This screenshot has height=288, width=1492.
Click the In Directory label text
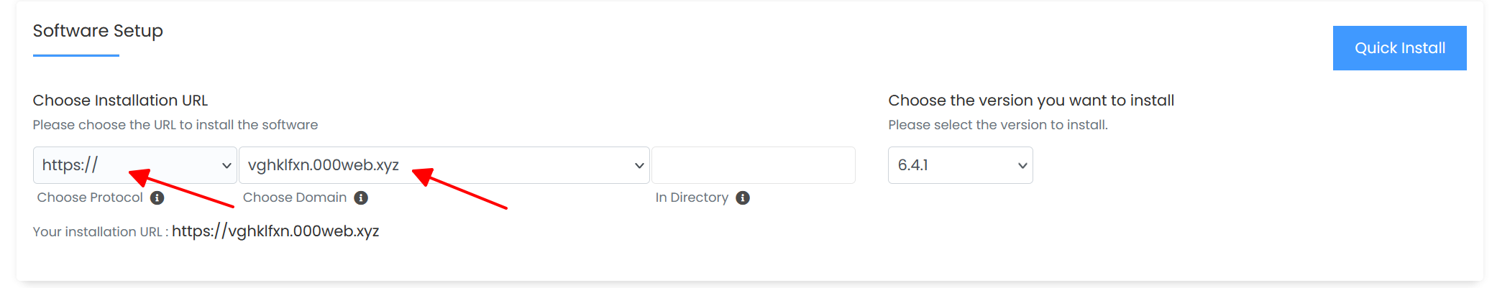[692, 198]
